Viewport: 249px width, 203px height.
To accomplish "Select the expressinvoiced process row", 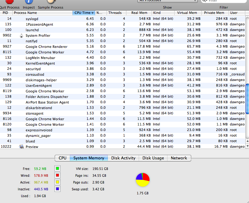I will tap(123, 130).
